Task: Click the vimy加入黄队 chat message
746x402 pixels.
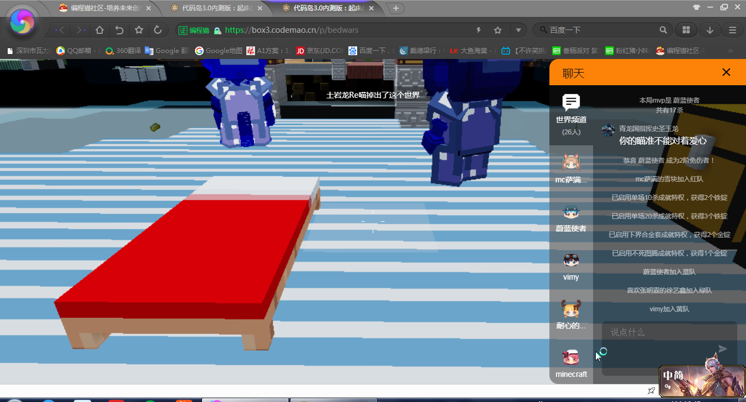Action: click(669, 309)
